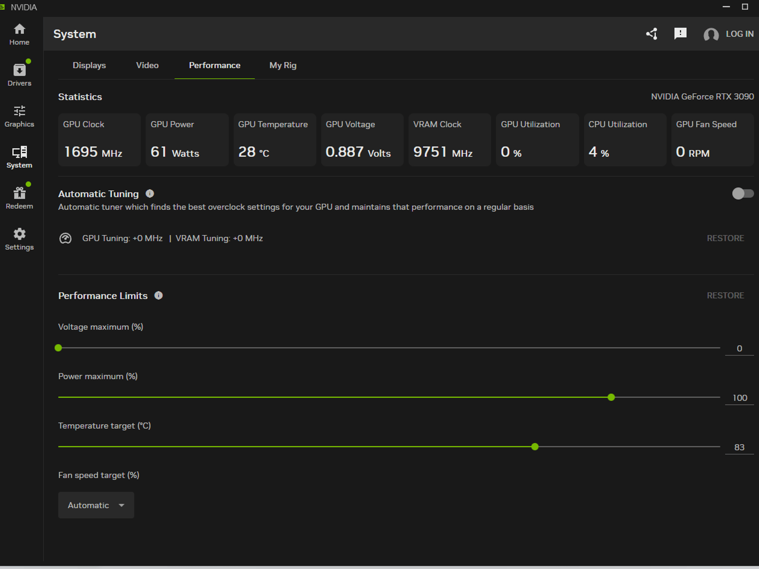The image size is (759, 569).
Task: Click the Voltage maximum slider handle
Action: click(x=58, y=348)
